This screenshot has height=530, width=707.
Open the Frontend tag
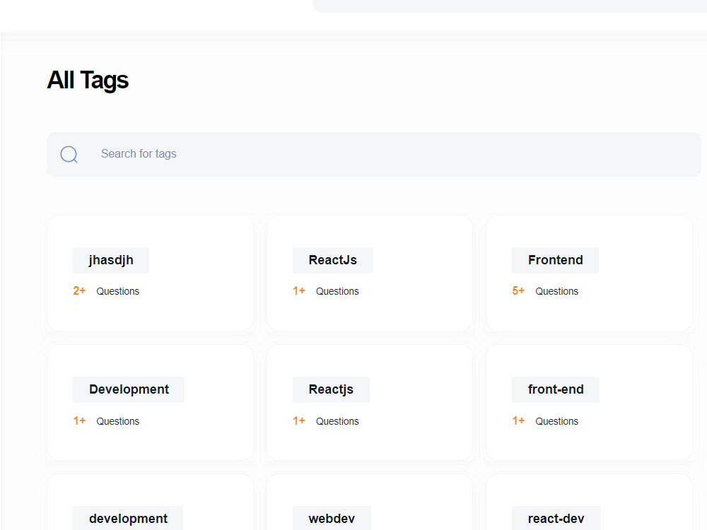tap(555, 260)
